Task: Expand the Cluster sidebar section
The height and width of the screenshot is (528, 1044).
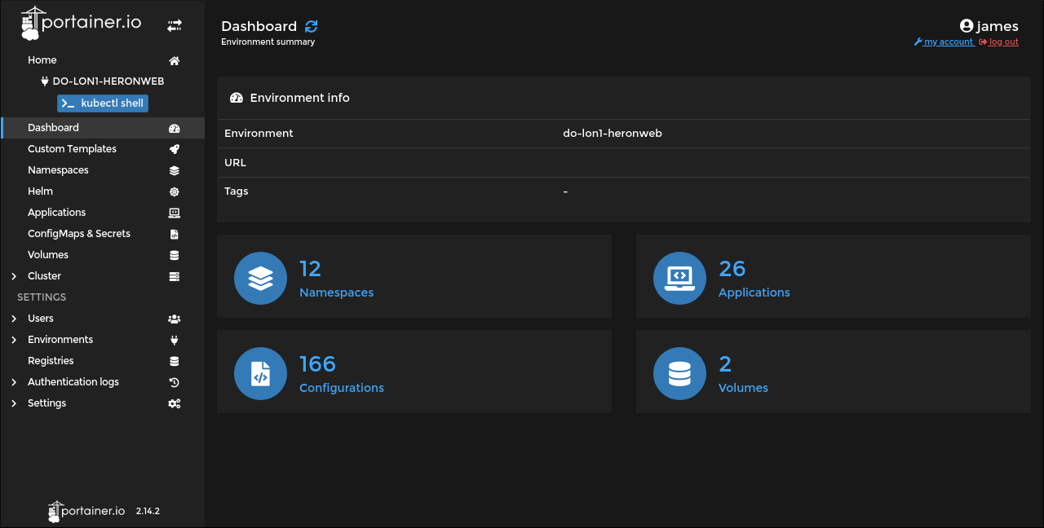Action: pos(14,276)
